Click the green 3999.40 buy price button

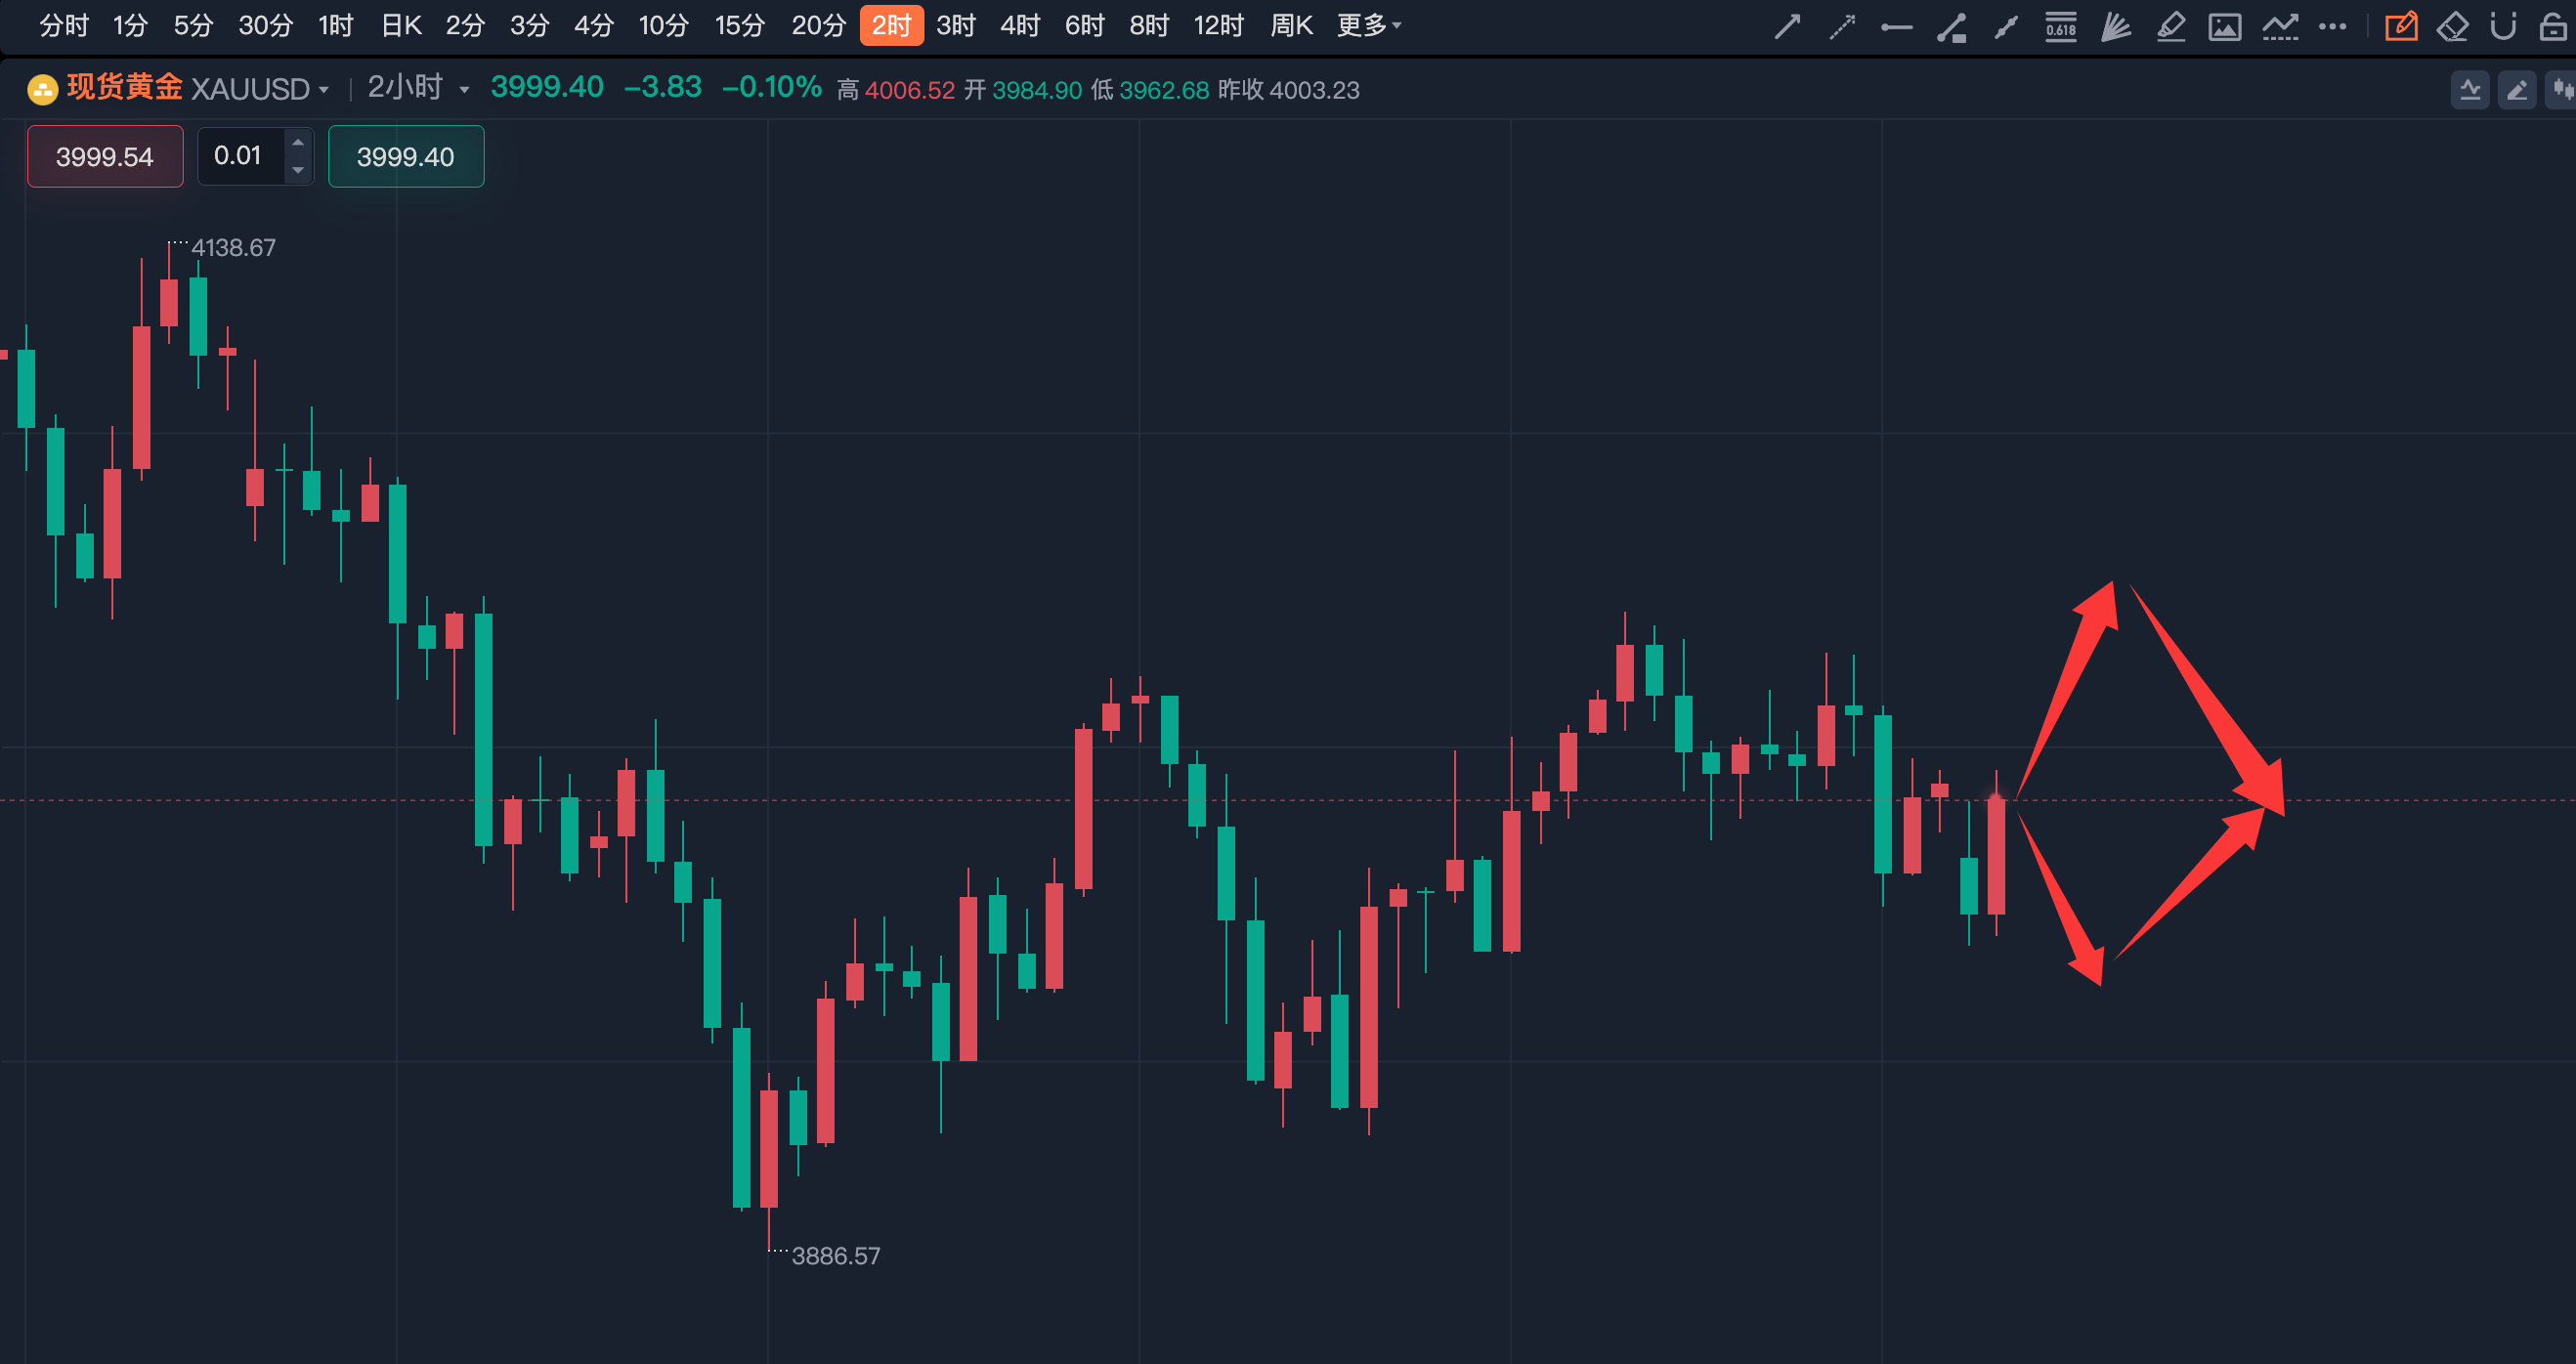pos(406,156)
